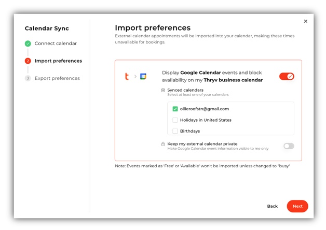Click the lock icon beside private setting
Screen dimensions: 326x230
(163, 144)
